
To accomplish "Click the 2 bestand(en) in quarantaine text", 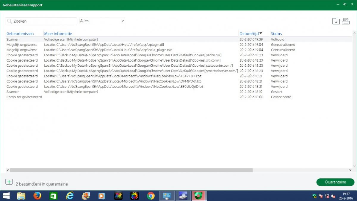I will [42, 184].
